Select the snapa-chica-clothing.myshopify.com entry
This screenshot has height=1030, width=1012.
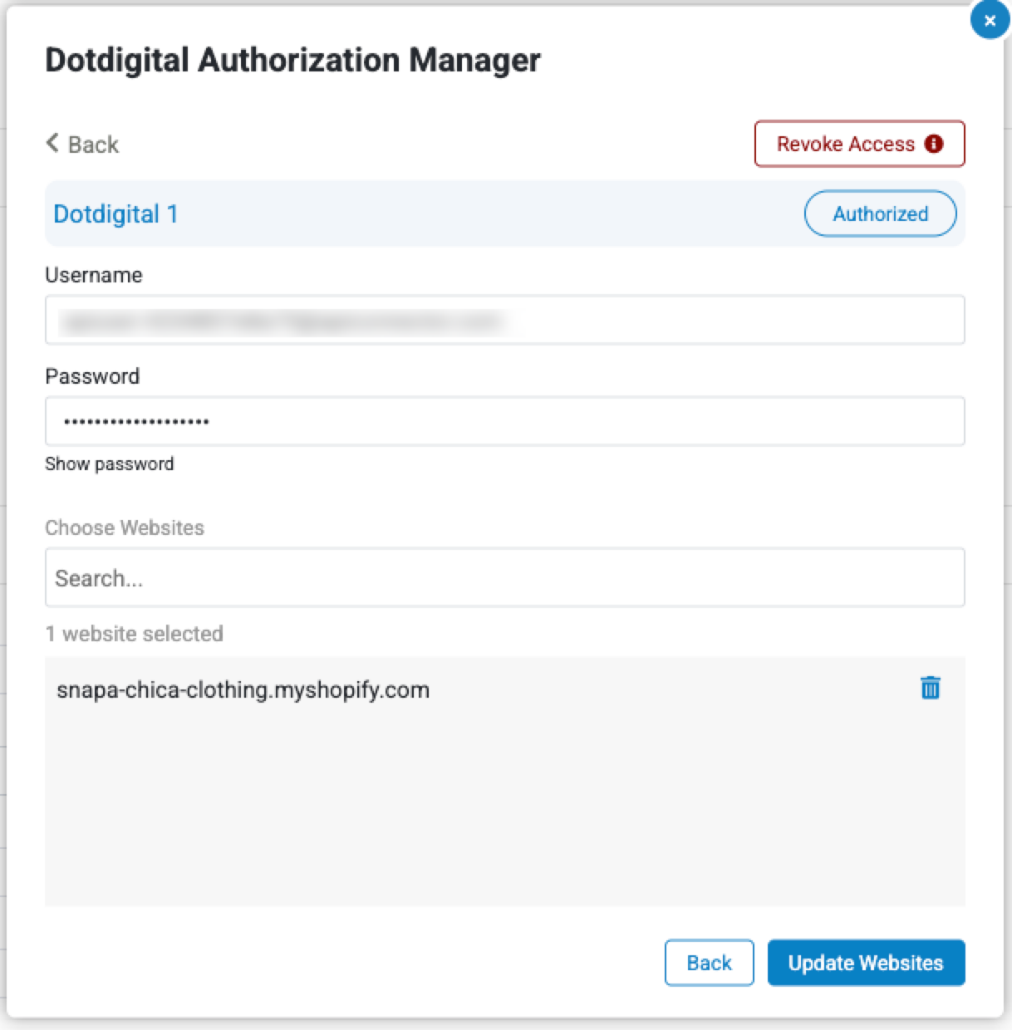tap(243, 690)
